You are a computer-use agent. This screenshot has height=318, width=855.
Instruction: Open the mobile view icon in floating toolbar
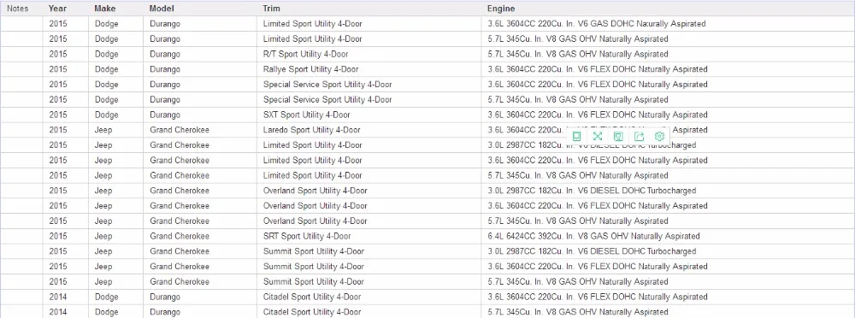tap(577, 137)
